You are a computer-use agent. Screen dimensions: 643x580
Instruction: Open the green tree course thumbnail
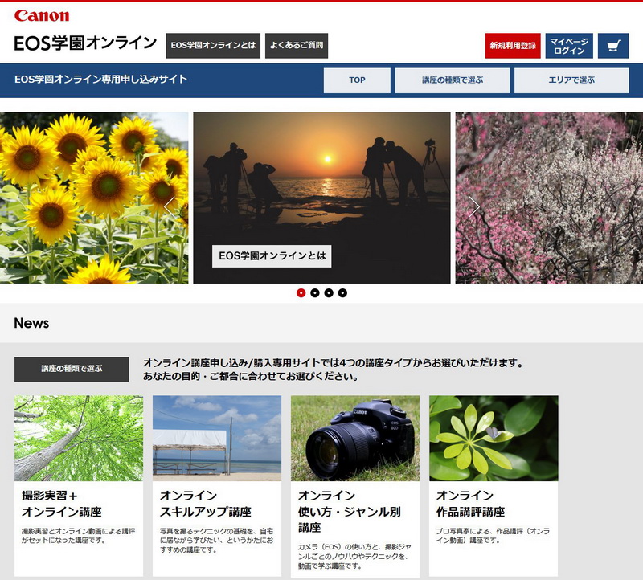click(x=79, y=438)
